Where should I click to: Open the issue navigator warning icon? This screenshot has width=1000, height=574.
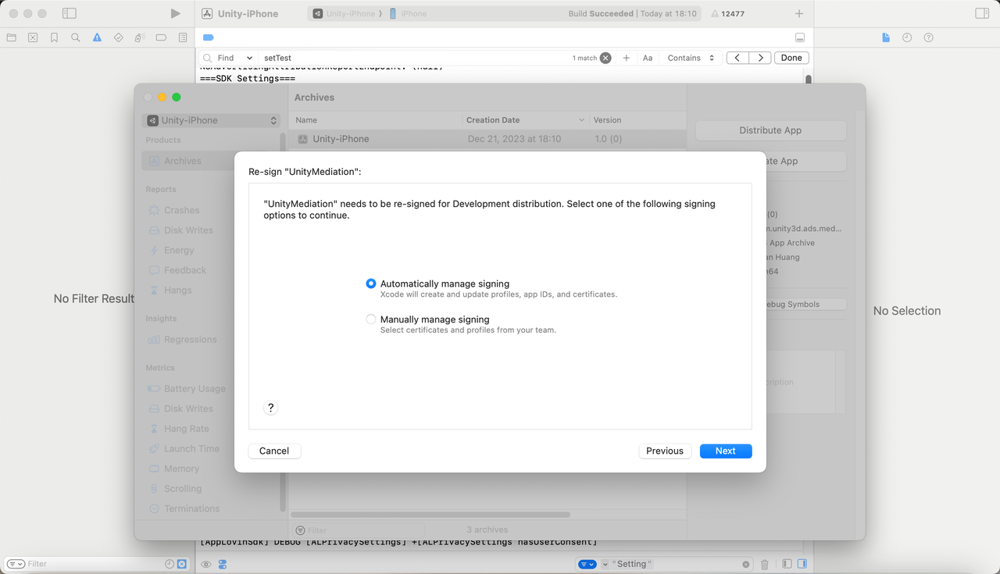tap(97, 37)
